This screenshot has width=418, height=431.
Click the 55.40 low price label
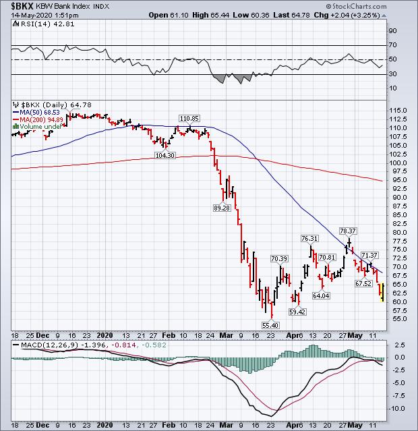pos(270,324)
